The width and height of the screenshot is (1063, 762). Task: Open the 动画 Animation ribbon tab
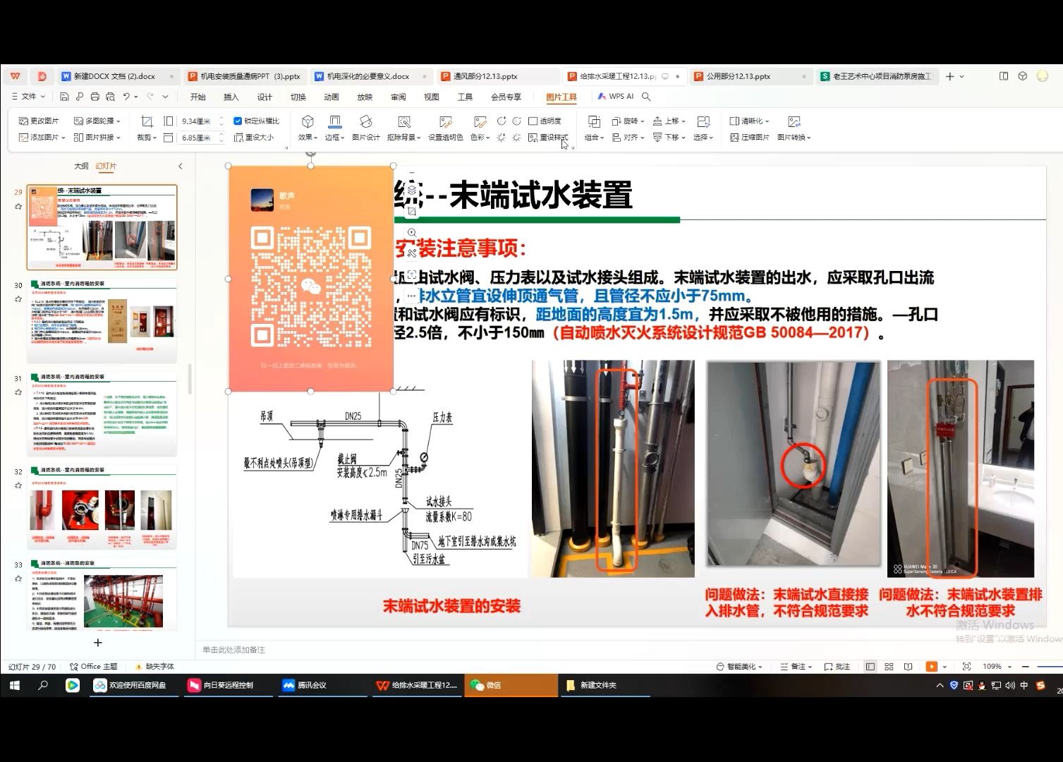332,97
